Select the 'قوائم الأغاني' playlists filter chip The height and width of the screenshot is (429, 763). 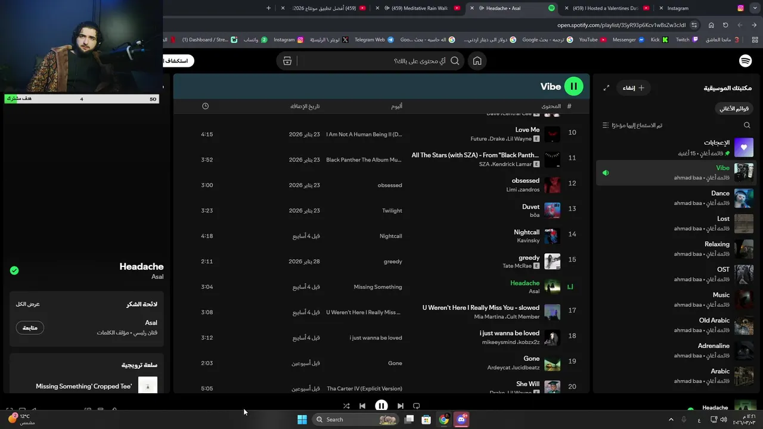(734, 108)
